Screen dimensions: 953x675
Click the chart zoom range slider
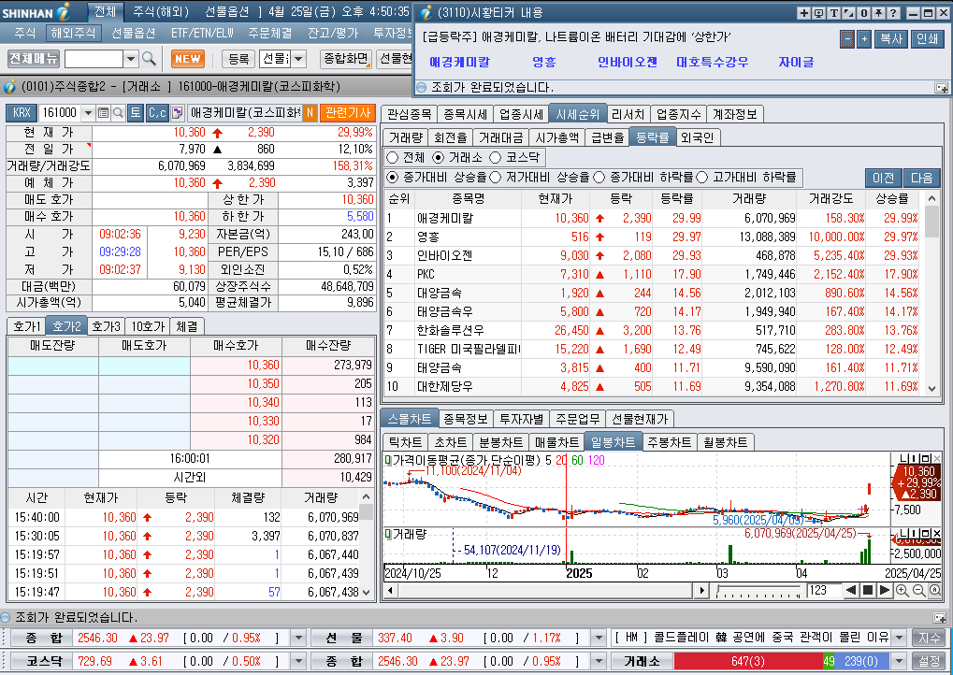pyautogui.click(x=758, y=591)
